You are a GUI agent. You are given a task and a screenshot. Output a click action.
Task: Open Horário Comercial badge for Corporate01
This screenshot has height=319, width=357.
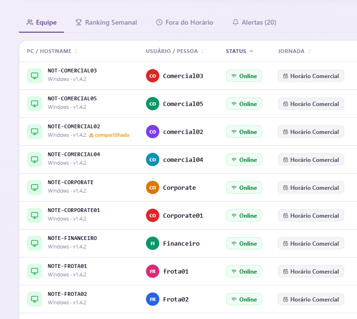(311, 215)
